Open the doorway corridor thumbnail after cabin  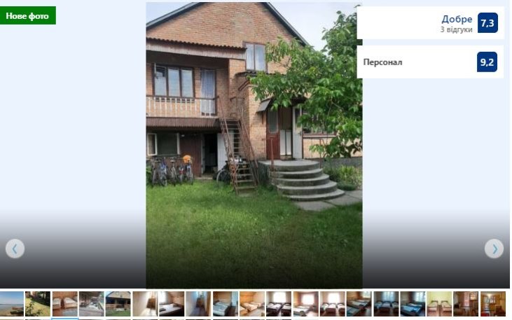click(x=145, y=304)
